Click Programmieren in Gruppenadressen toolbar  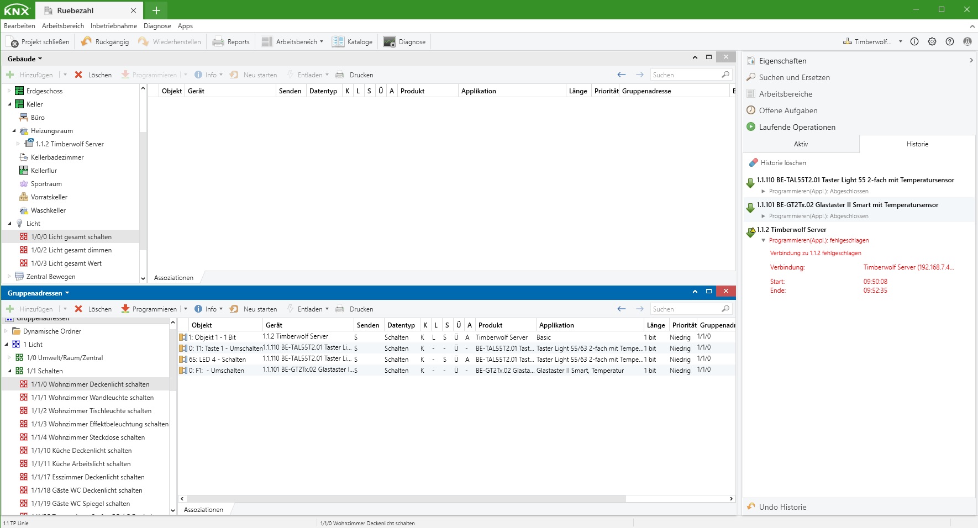pyautogui.click(x=149, y=309)
